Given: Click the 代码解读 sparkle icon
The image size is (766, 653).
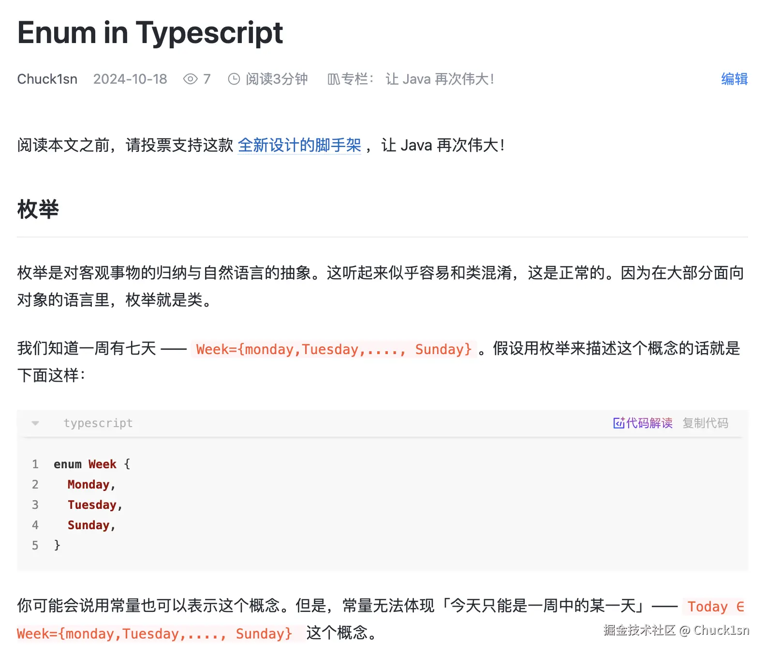Looking at the screenshot, I should 619,423.
